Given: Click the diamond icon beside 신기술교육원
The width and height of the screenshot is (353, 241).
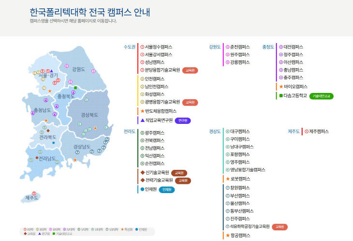Looking at the screenshot, I should 142,173.
